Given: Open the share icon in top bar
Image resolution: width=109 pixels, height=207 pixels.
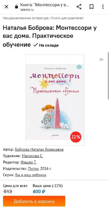Looking at the screenshot, I should (79, 7).
